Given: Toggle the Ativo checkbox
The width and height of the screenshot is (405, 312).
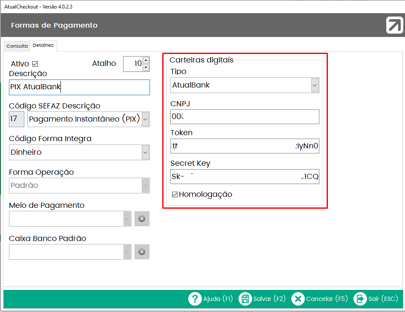Looking at the screenshot, I should point(35,64).
